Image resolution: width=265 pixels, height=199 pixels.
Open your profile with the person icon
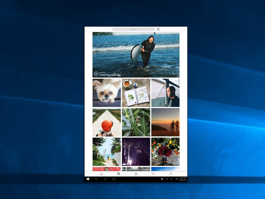coord(171,174)
